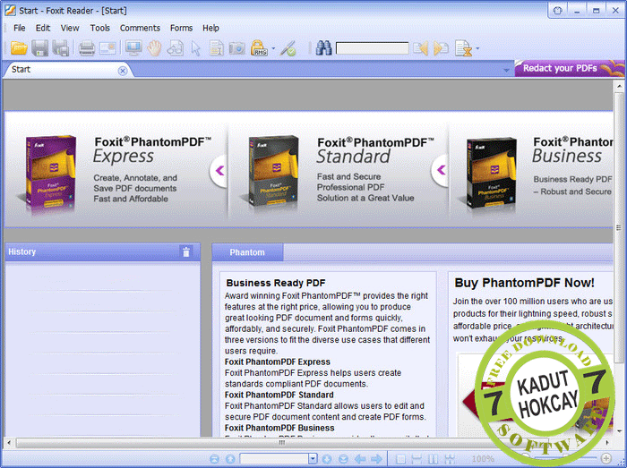Viewport: 627px width, 468px height.
Task: Click the page with glasses icon
Action: pyautogui.click(x=176, y=48)
